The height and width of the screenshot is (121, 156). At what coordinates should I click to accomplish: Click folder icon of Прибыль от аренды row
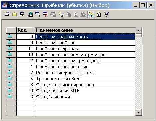tap(10, 48)
